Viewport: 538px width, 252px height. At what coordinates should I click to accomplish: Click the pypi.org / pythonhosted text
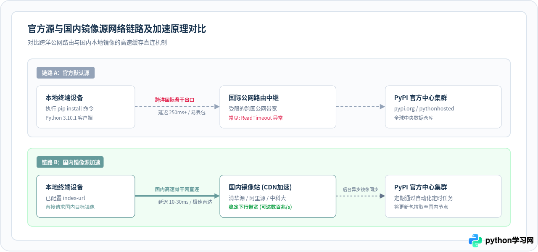point(424,108)
